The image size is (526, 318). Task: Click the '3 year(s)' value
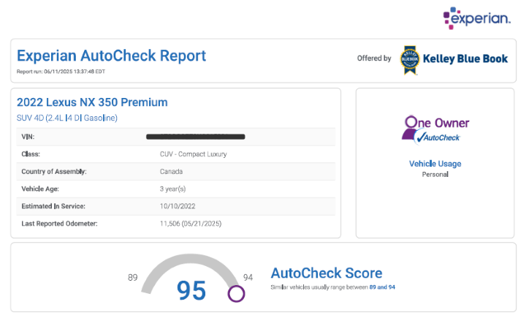pos(172,189)
